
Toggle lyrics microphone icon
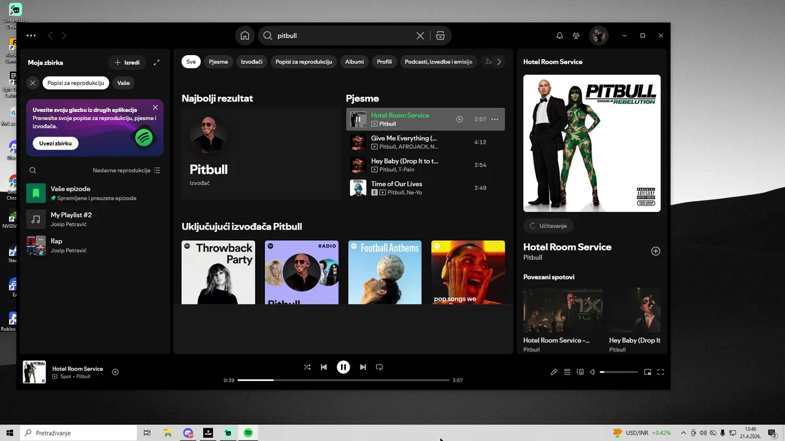pos(554,372)
